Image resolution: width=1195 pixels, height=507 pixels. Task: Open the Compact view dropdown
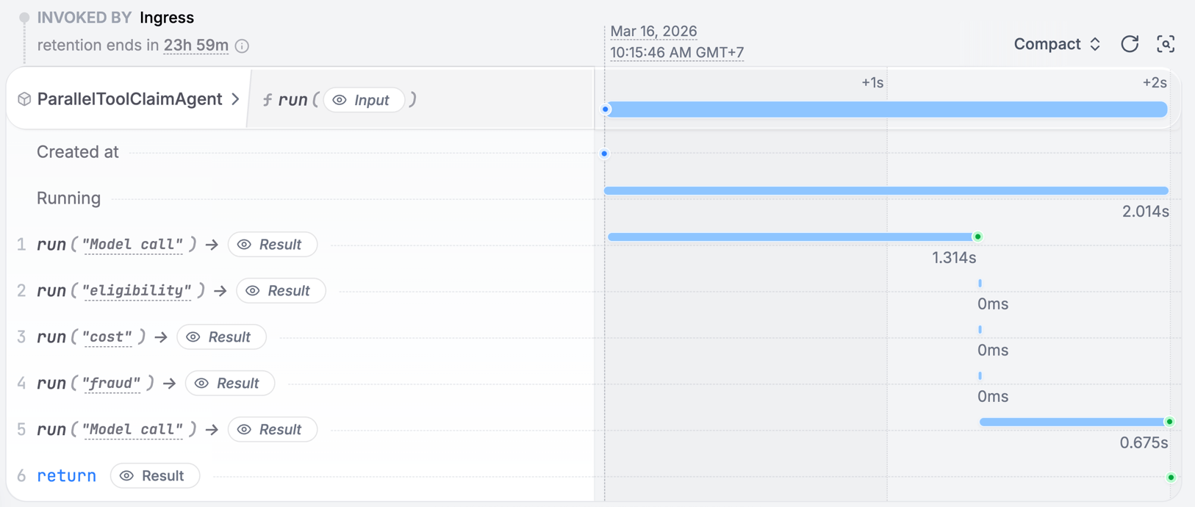1057,44
